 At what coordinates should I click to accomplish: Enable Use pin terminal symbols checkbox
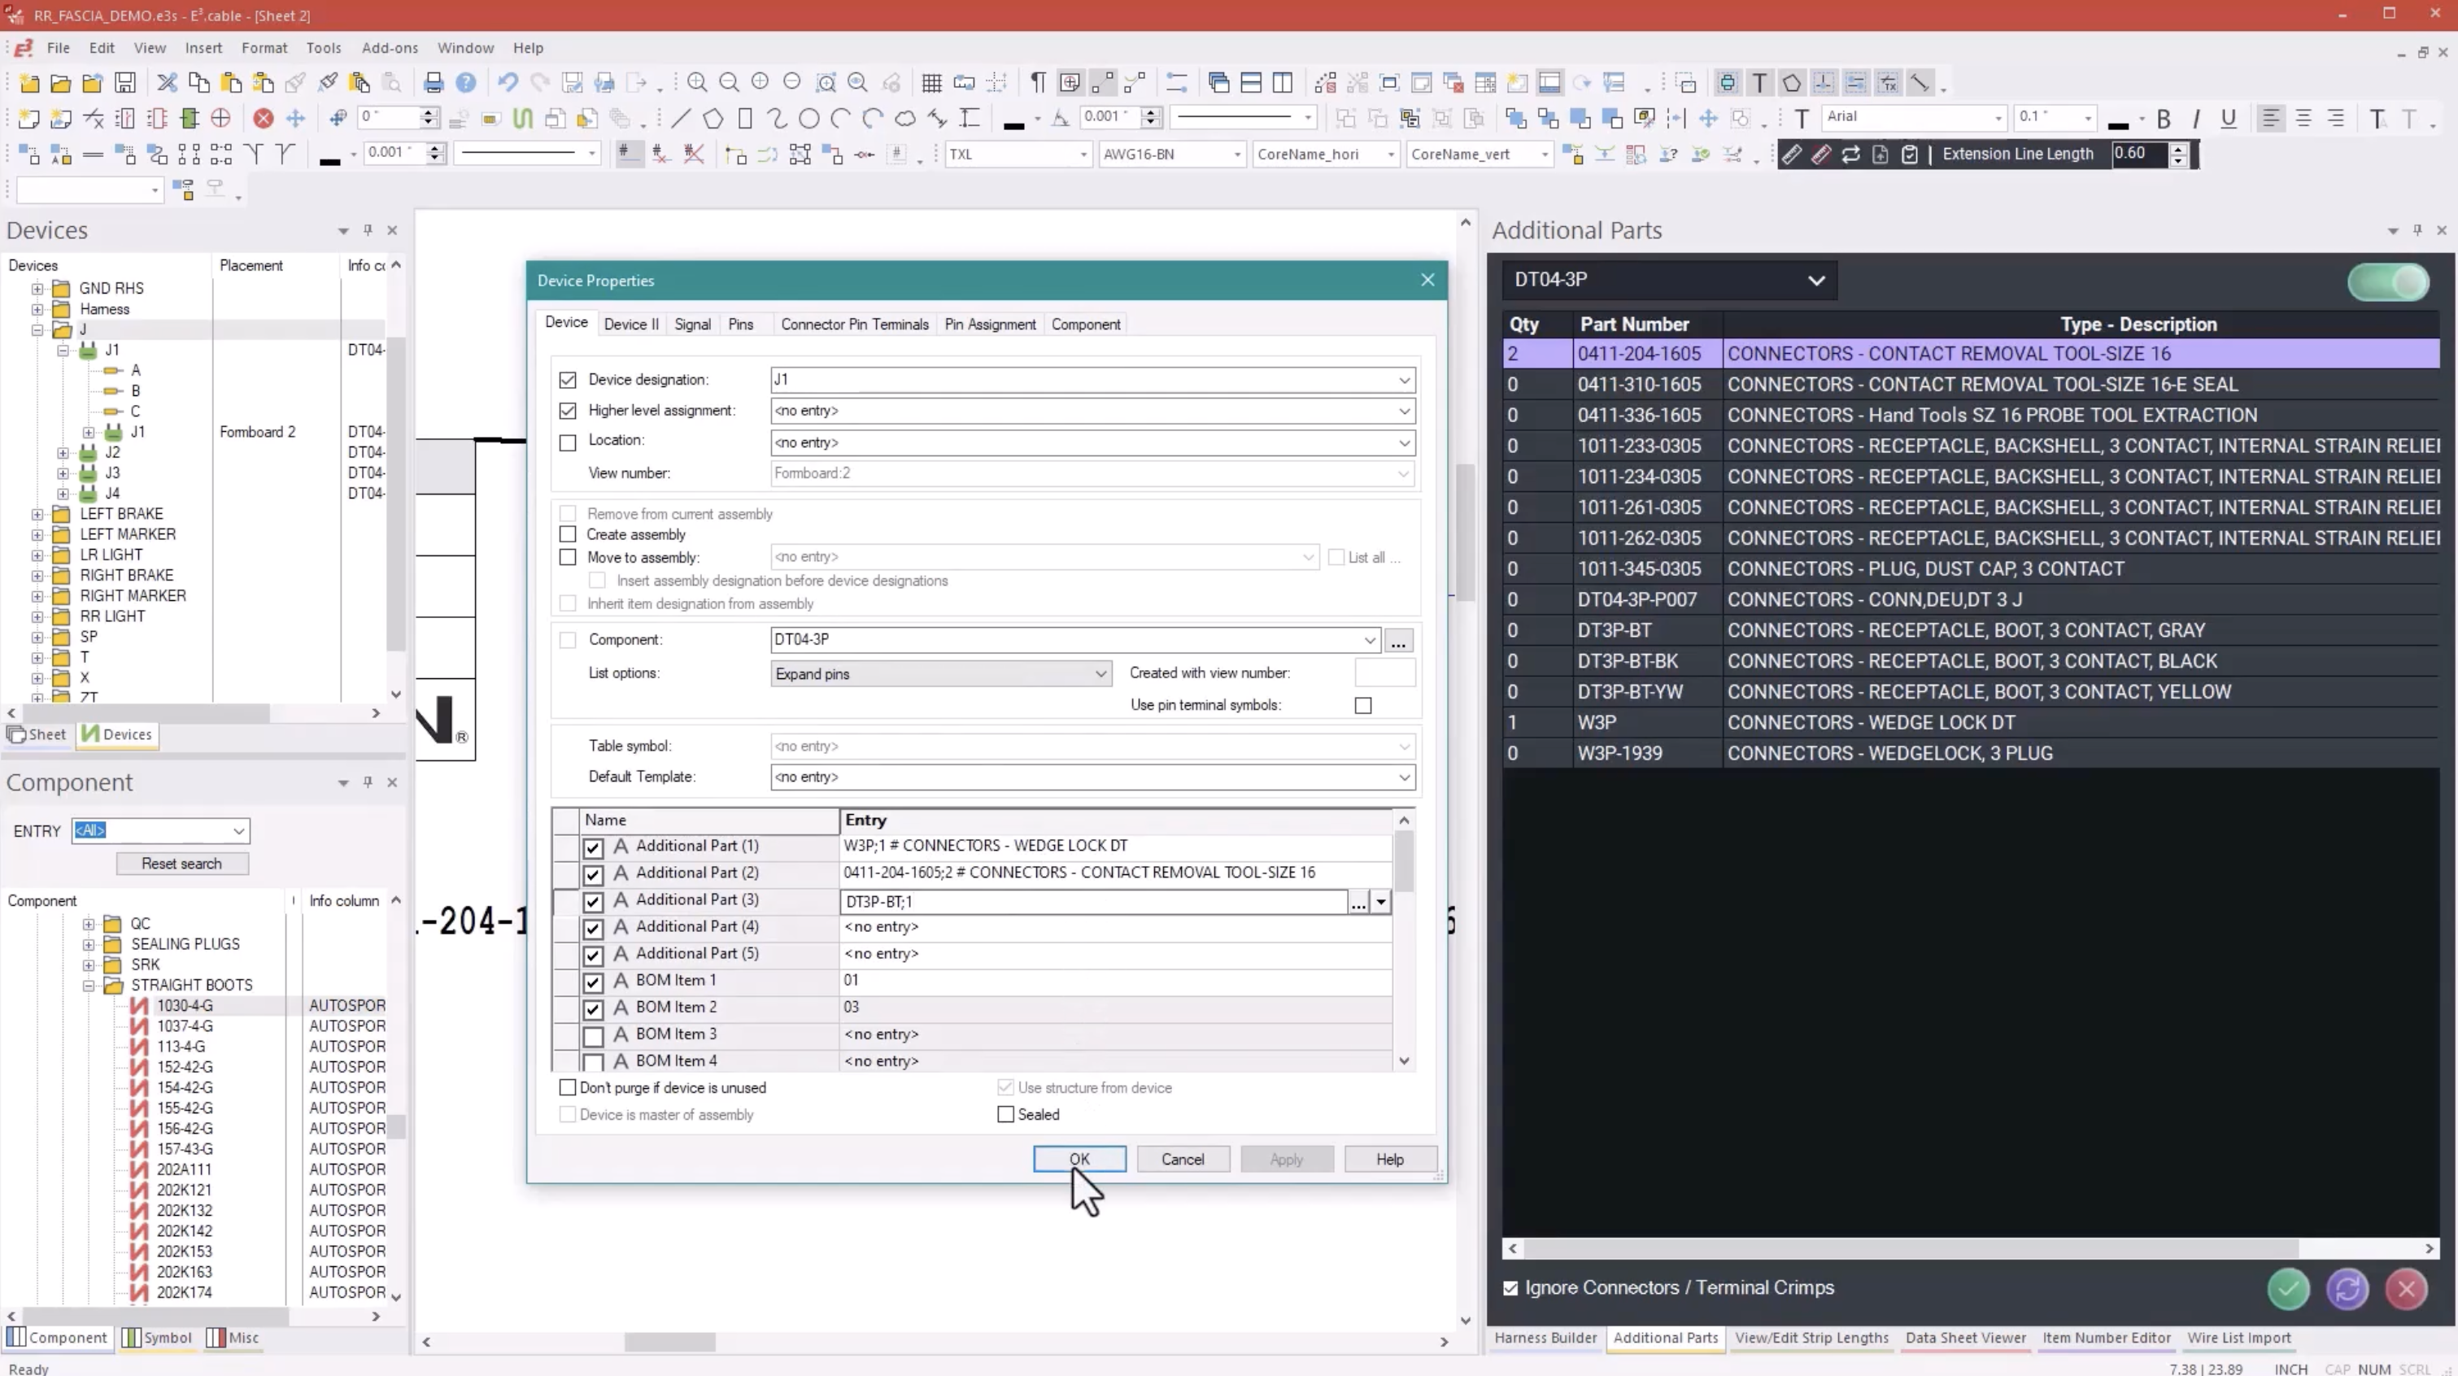pyautogui.click(x=1363, y=705)
